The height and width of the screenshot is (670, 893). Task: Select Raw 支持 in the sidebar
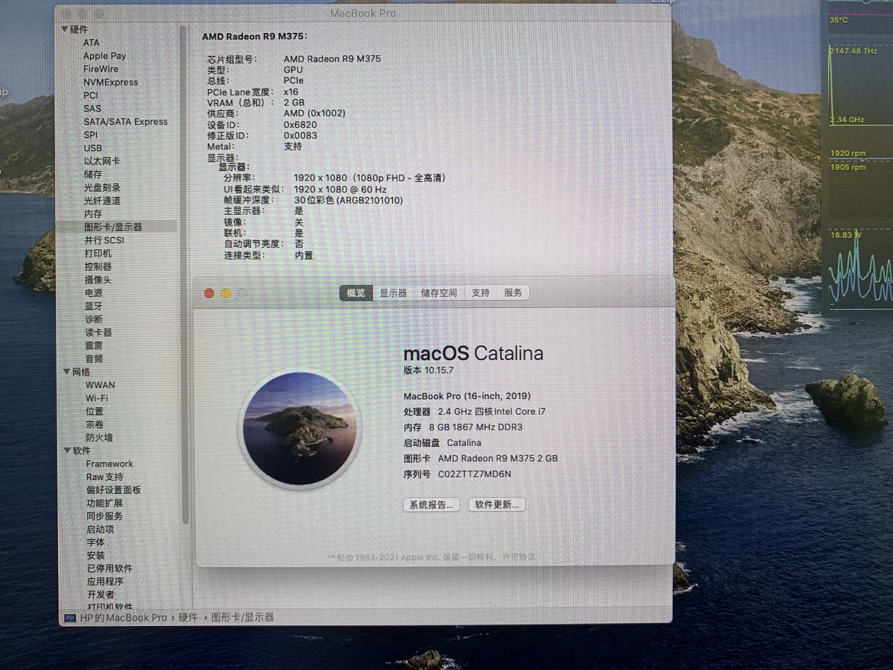pos(105,477)
